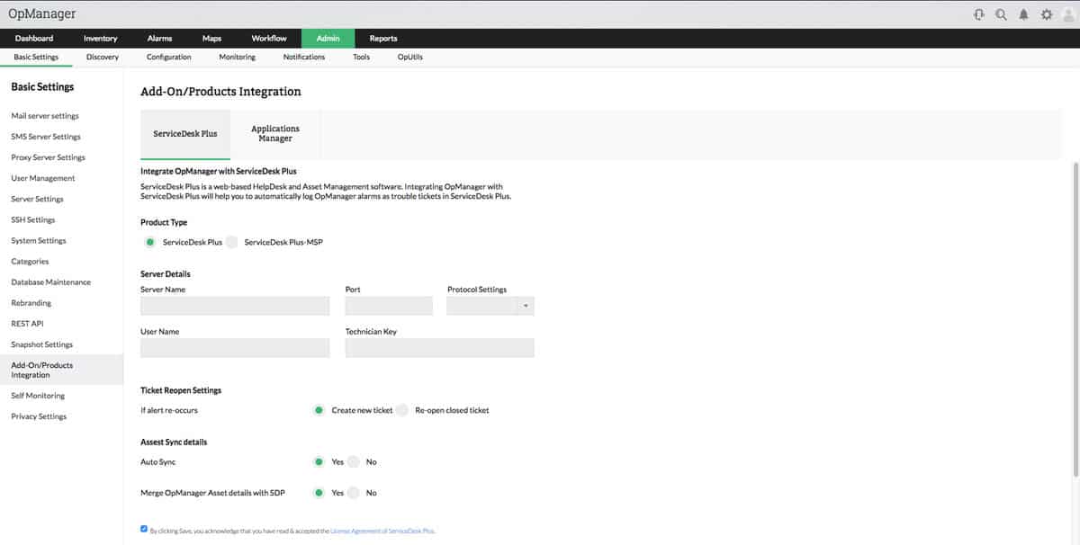Select the ServiceDesk Plus tab
This screenshot has height=545, width=1080.
185,134
